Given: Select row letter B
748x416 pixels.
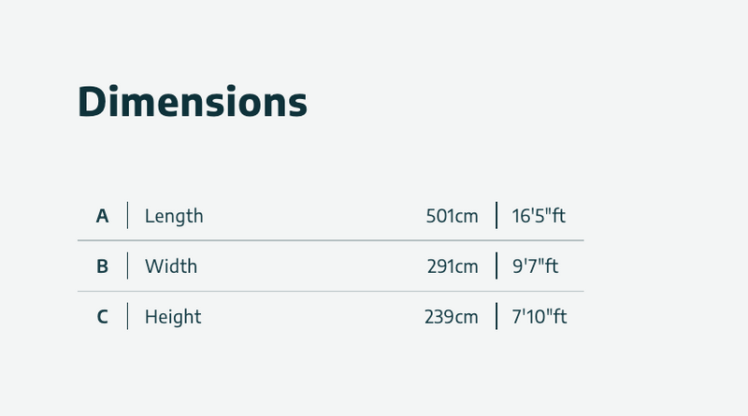Looking at the screenshot, I should click(103, 266).
